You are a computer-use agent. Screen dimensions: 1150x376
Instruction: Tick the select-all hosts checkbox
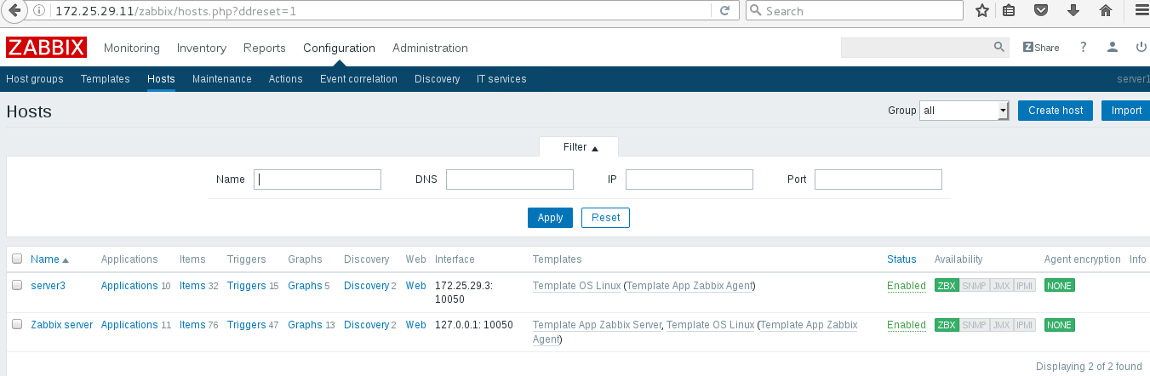tap(17, 259)
